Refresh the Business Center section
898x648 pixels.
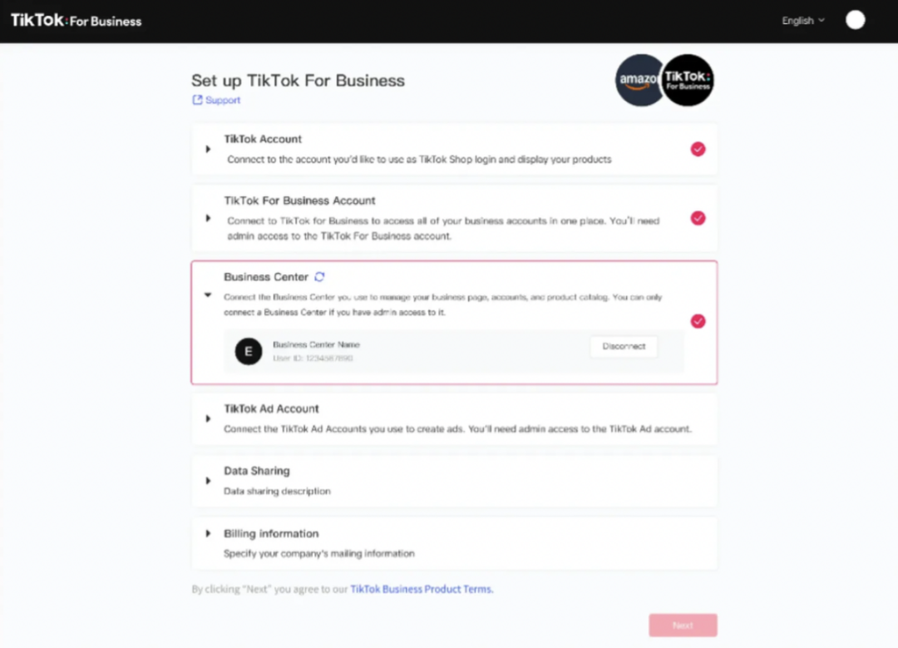pos(319,277)
